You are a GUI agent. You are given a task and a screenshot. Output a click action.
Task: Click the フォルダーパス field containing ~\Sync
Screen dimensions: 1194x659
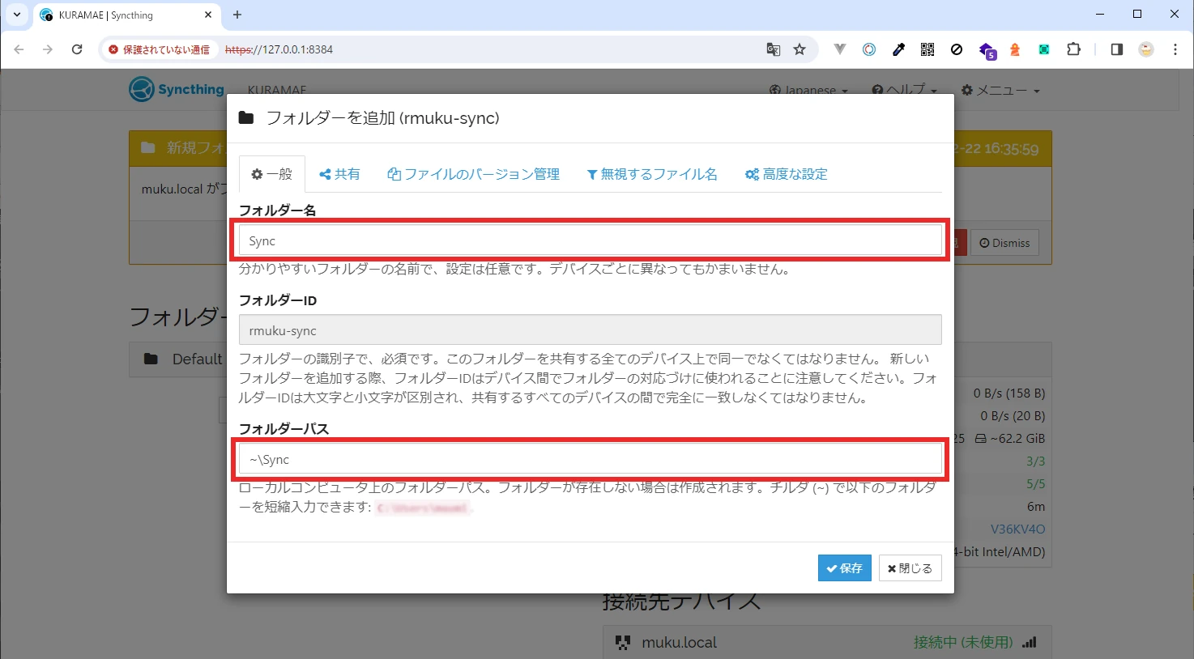pyautogui.click(x=591, y=459)
